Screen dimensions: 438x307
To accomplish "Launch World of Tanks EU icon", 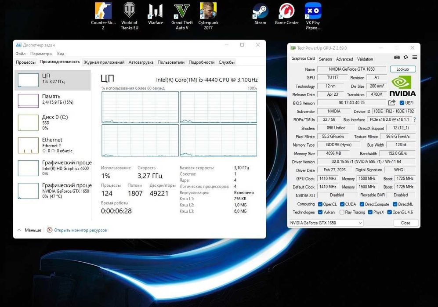I will tap(130, 11).
